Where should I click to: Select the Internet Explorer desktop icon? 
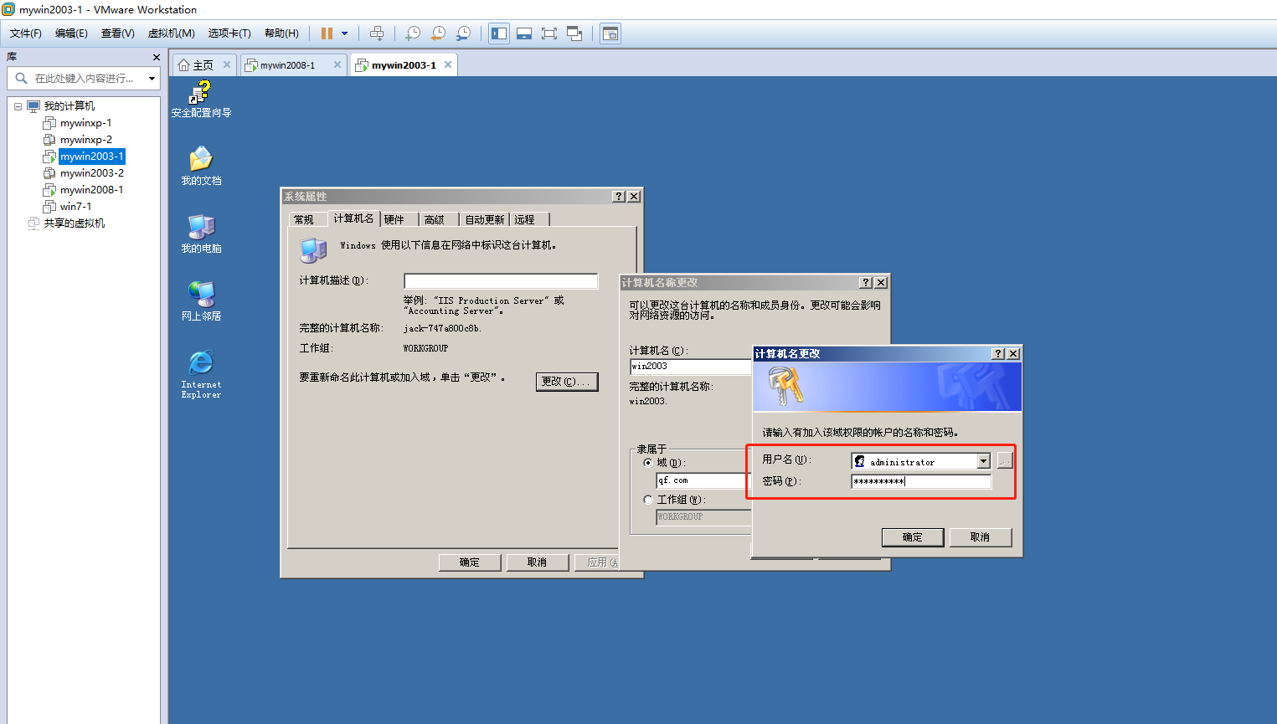point(201,374)
